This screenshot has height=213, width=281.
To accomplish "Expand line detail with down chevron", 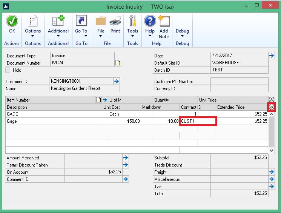I will [272, 107].
